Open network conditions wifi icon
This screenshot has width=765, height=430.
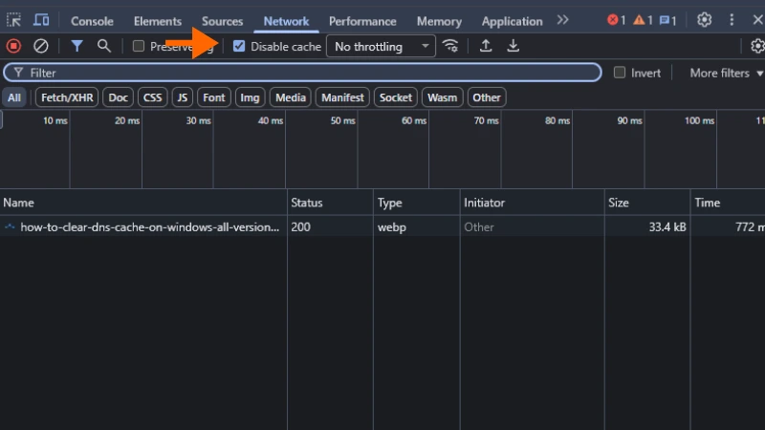coord(450,46)
